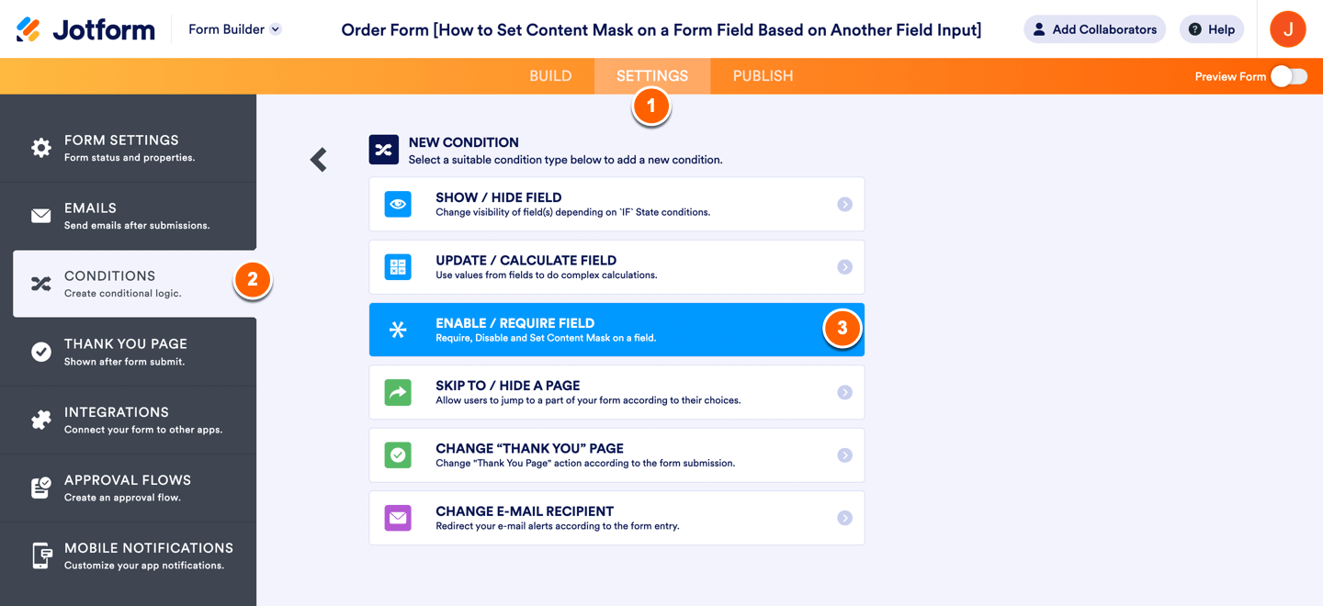Click the Thank You Page checkmark icon

pos(41,352)
